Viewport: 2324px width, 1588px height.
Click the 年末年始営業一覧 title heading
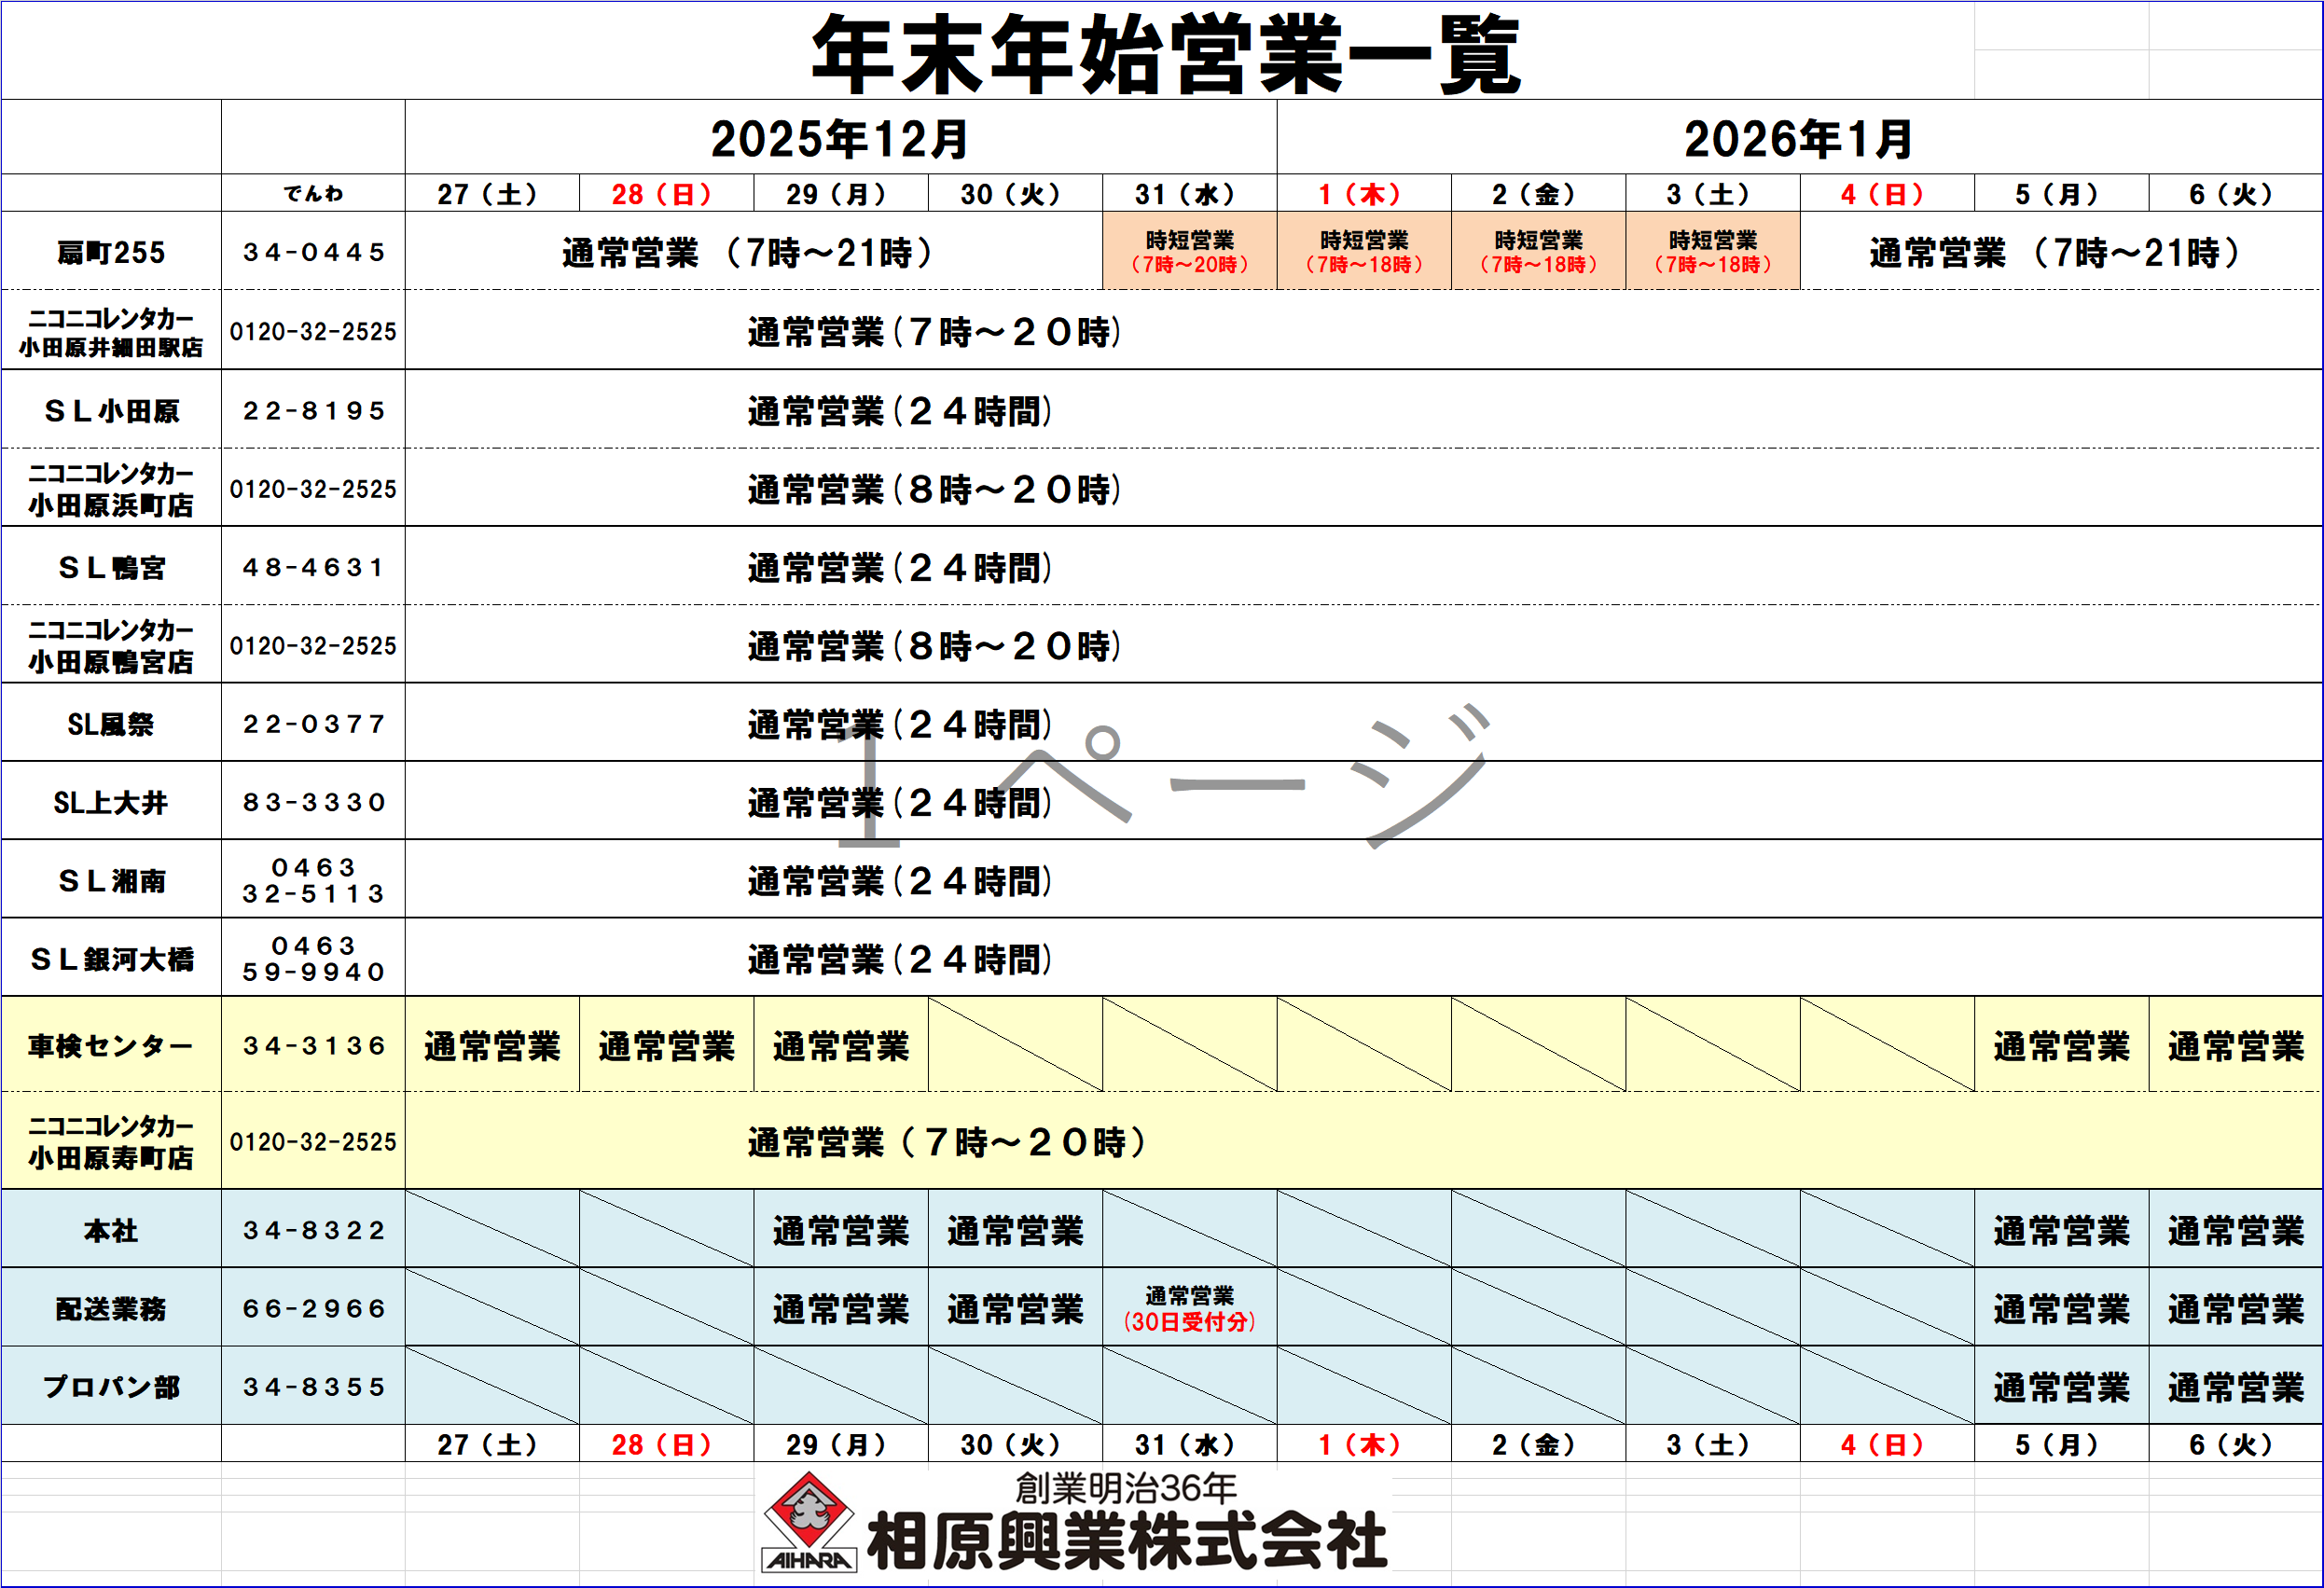[x=1165, y=55]
